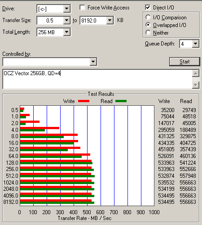Click the description box scroll up arrow
Viewport: 202px width, 225px height.
pos(196,73)
